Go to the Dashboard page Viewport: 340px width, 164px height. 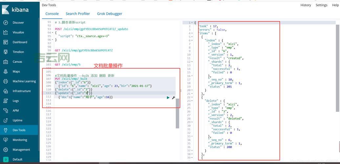pos(20,42)
